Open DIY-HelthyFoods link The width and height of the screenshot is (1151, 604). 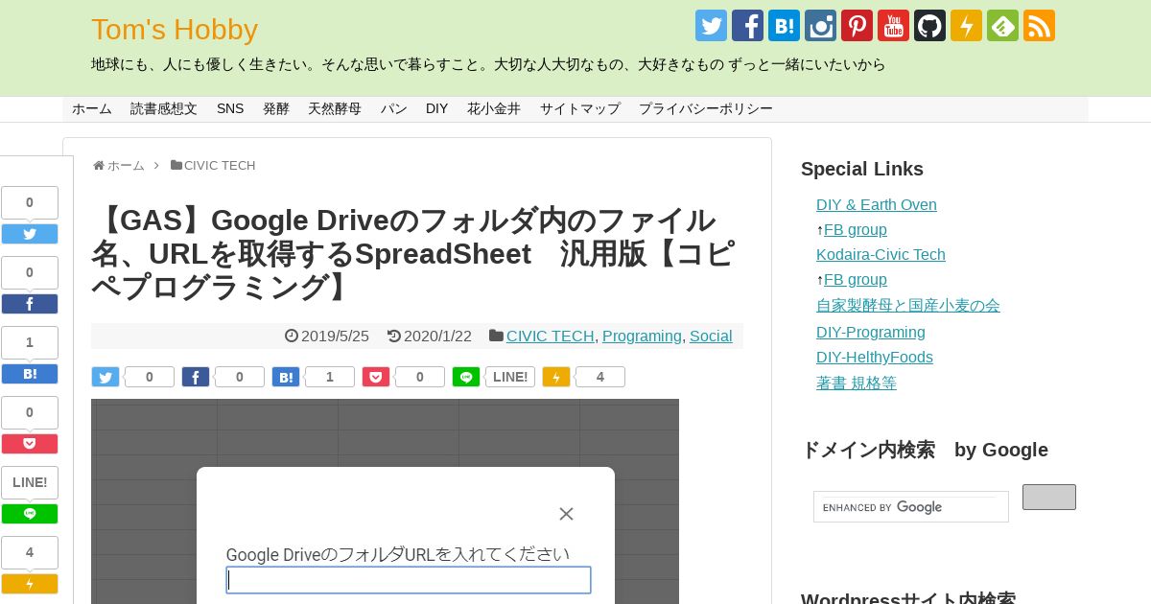click(x=875, y=358)
